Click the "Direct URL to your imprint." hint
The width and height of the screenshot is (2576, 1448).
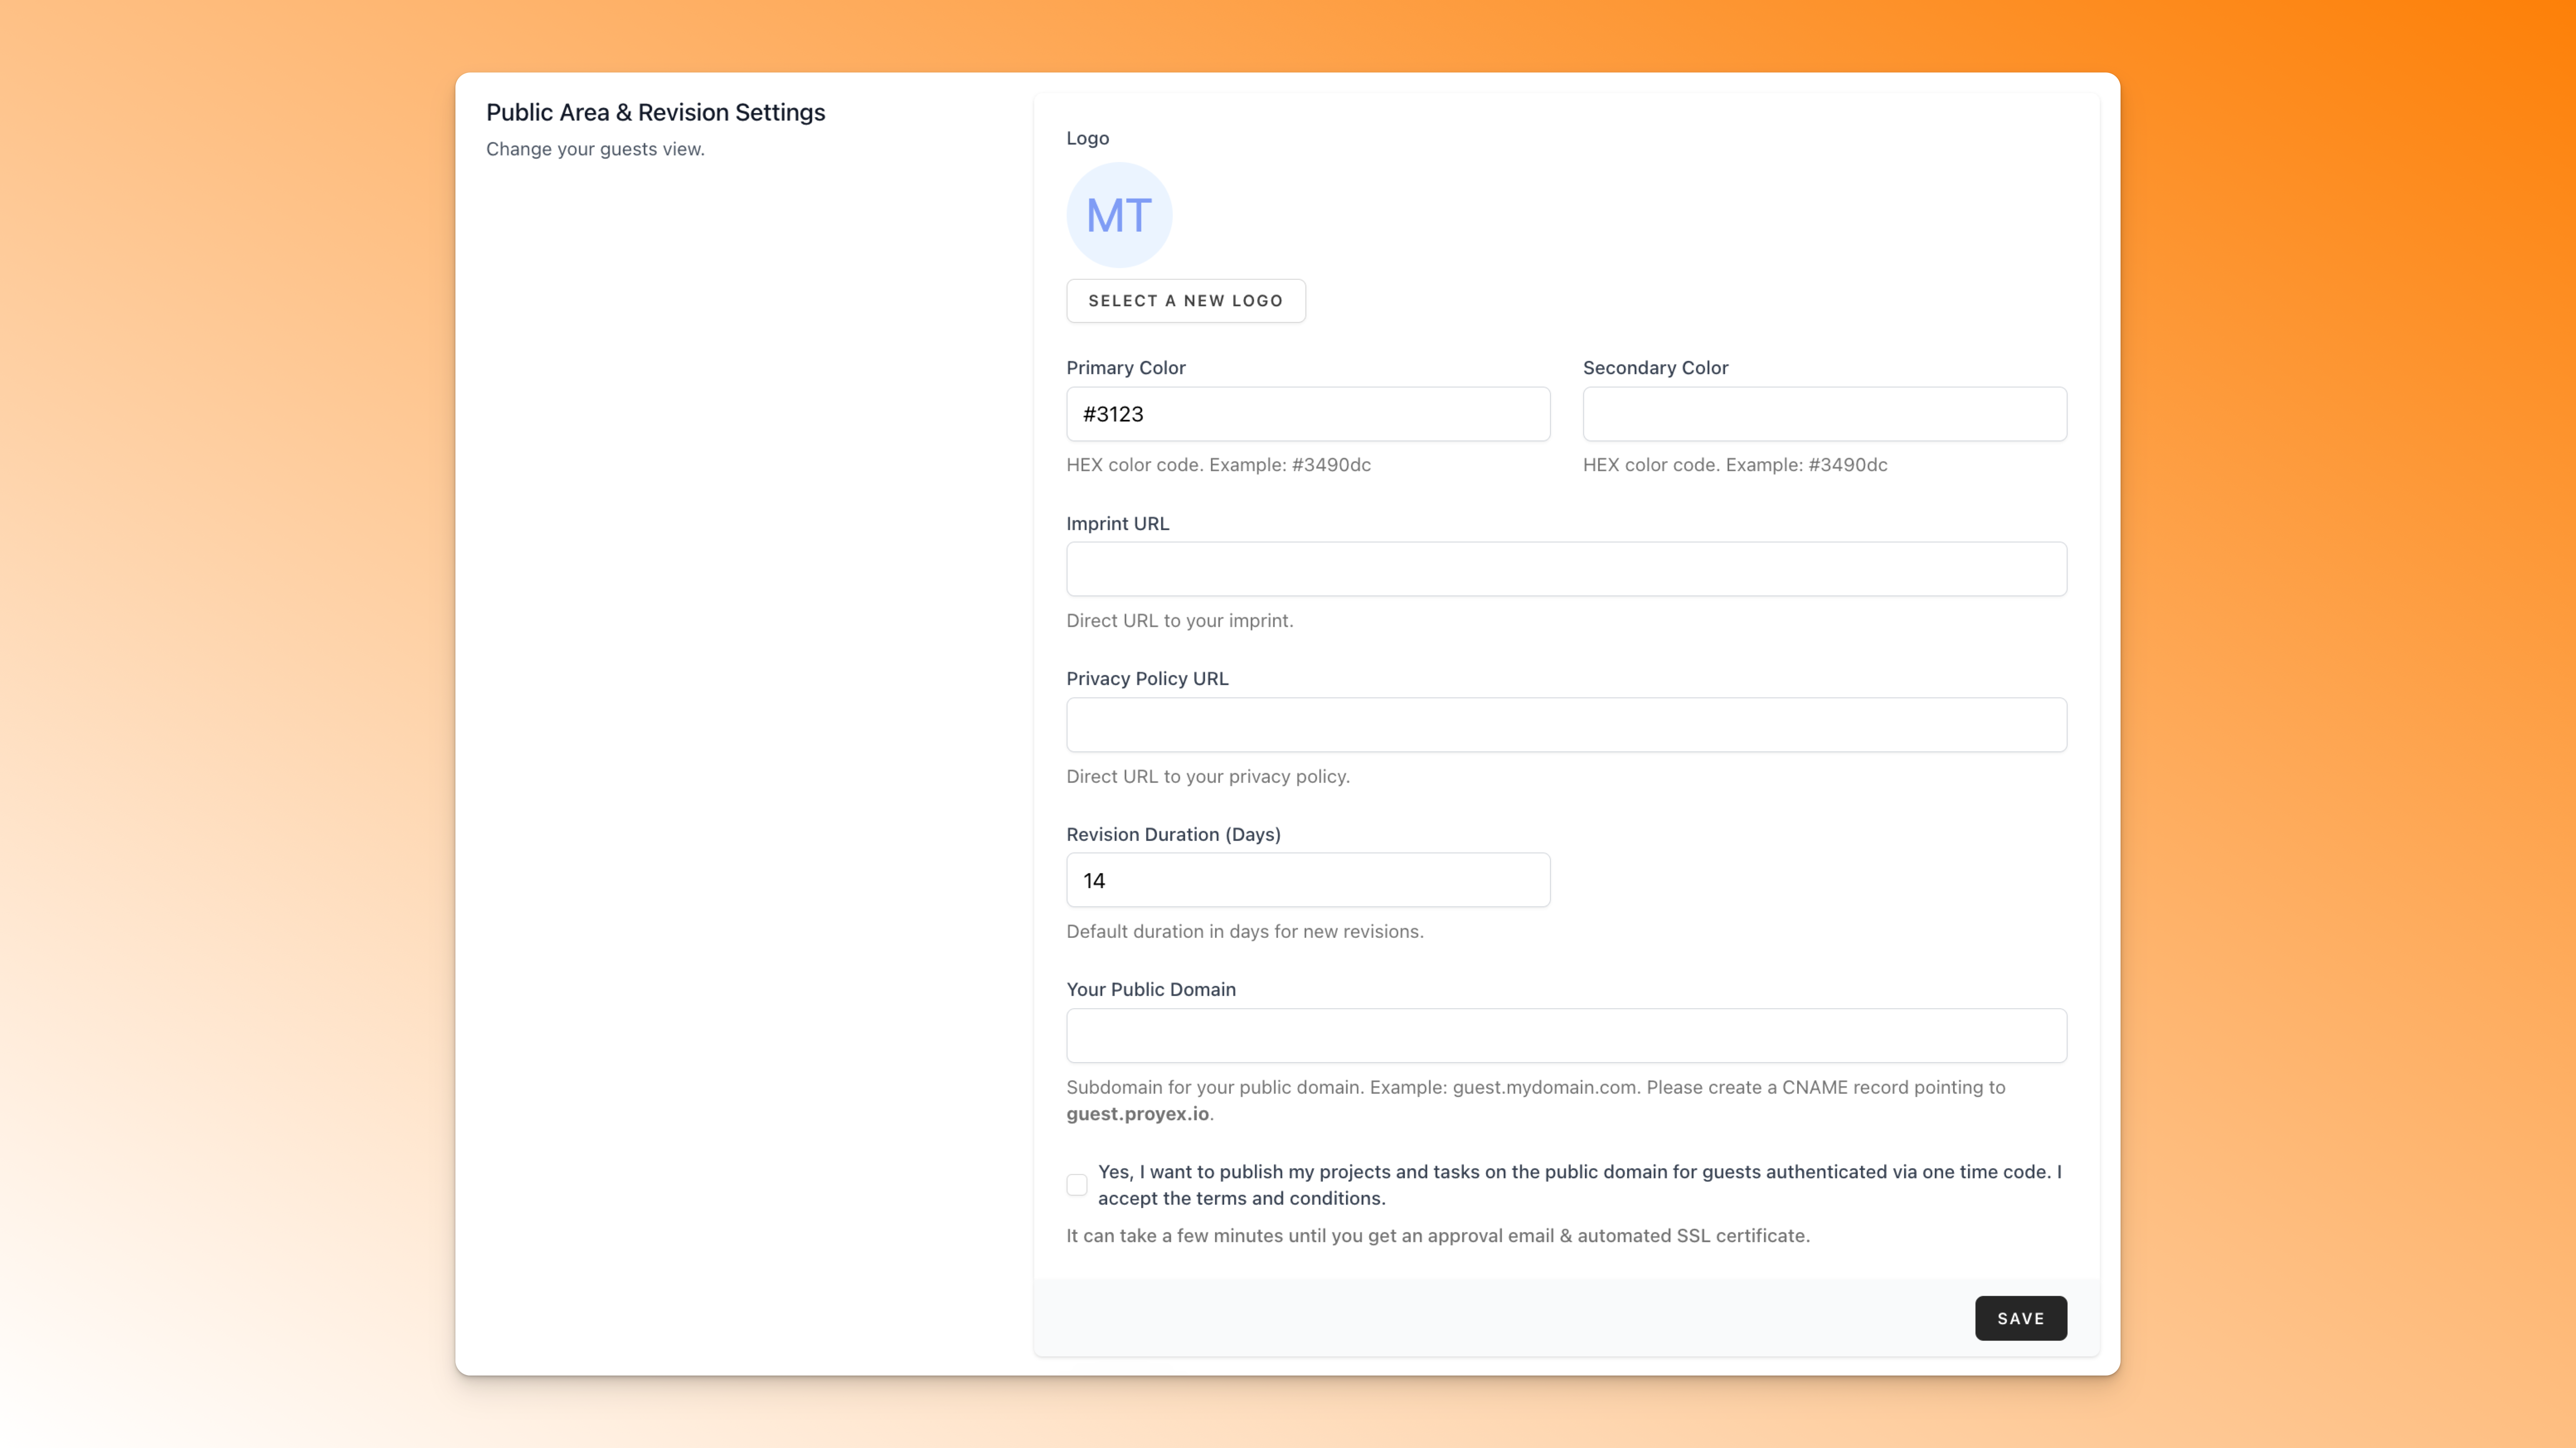[1180, 621]
